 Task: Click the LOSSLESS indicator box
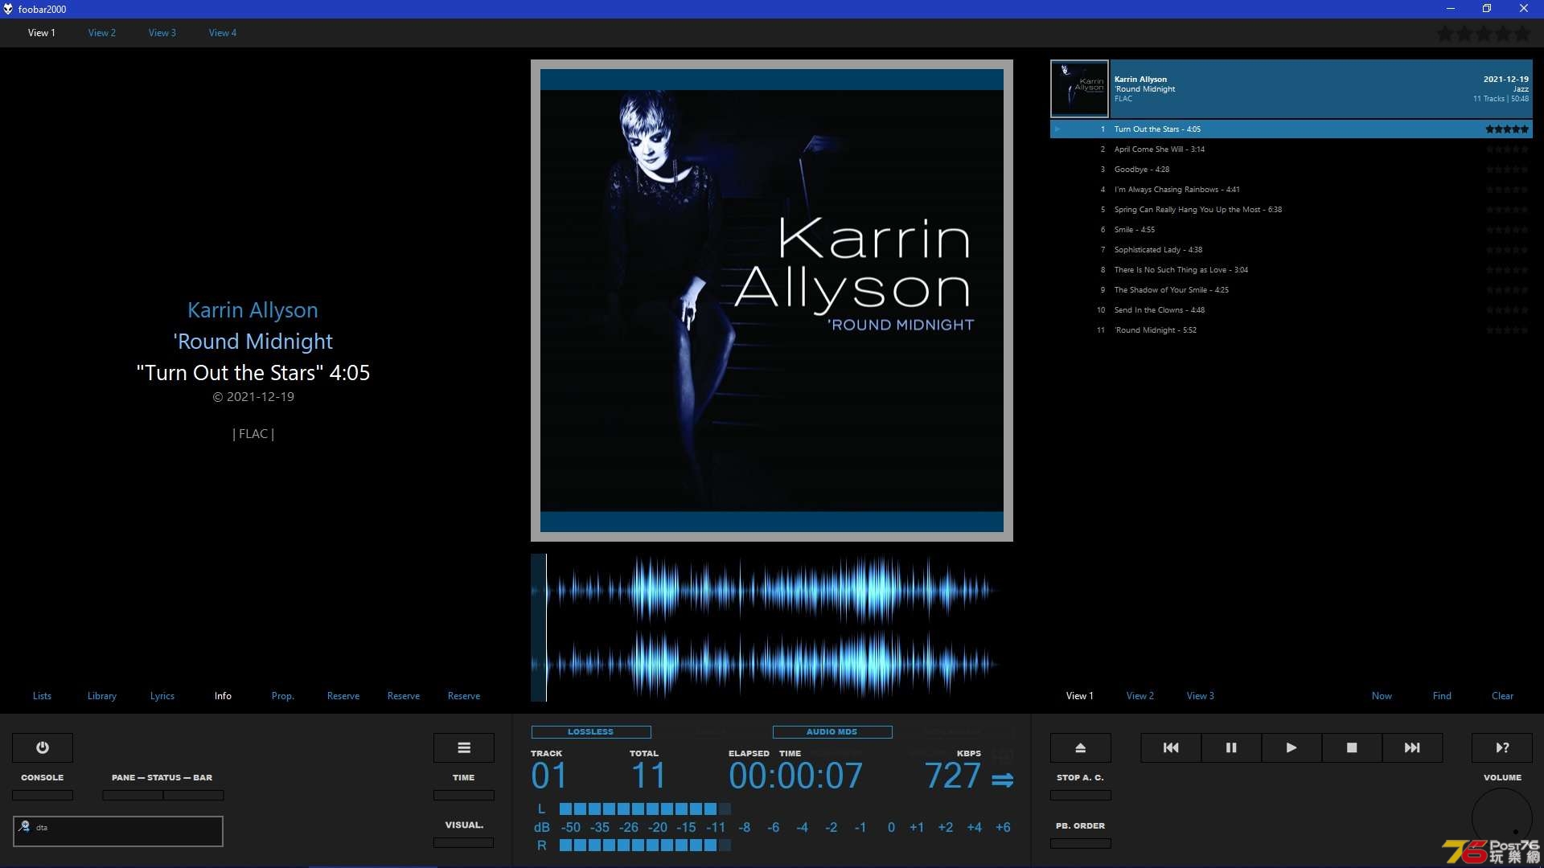tap(591, 731)
